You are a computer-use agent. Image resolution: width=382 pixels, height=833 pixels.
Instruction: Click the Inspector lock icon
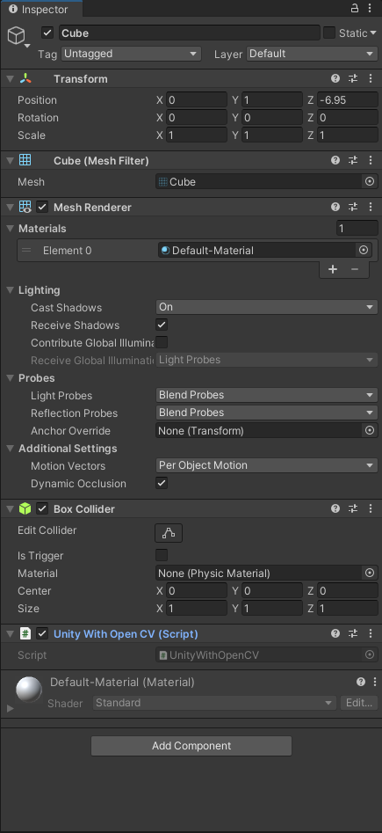pyautogui.click(x=355, y=9)
